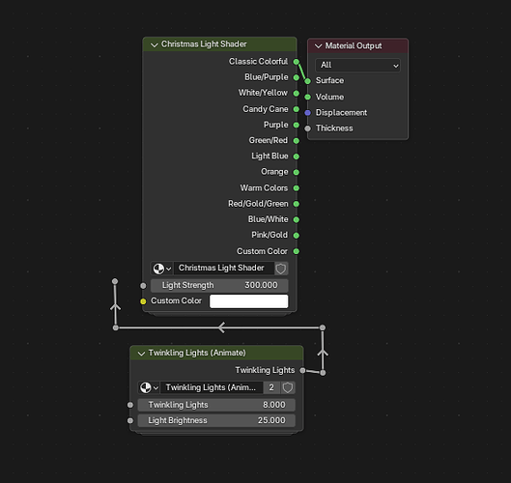Toggle fake user shield on Twinkling Lights group
511x483 pixels.
tap(288, 387)
